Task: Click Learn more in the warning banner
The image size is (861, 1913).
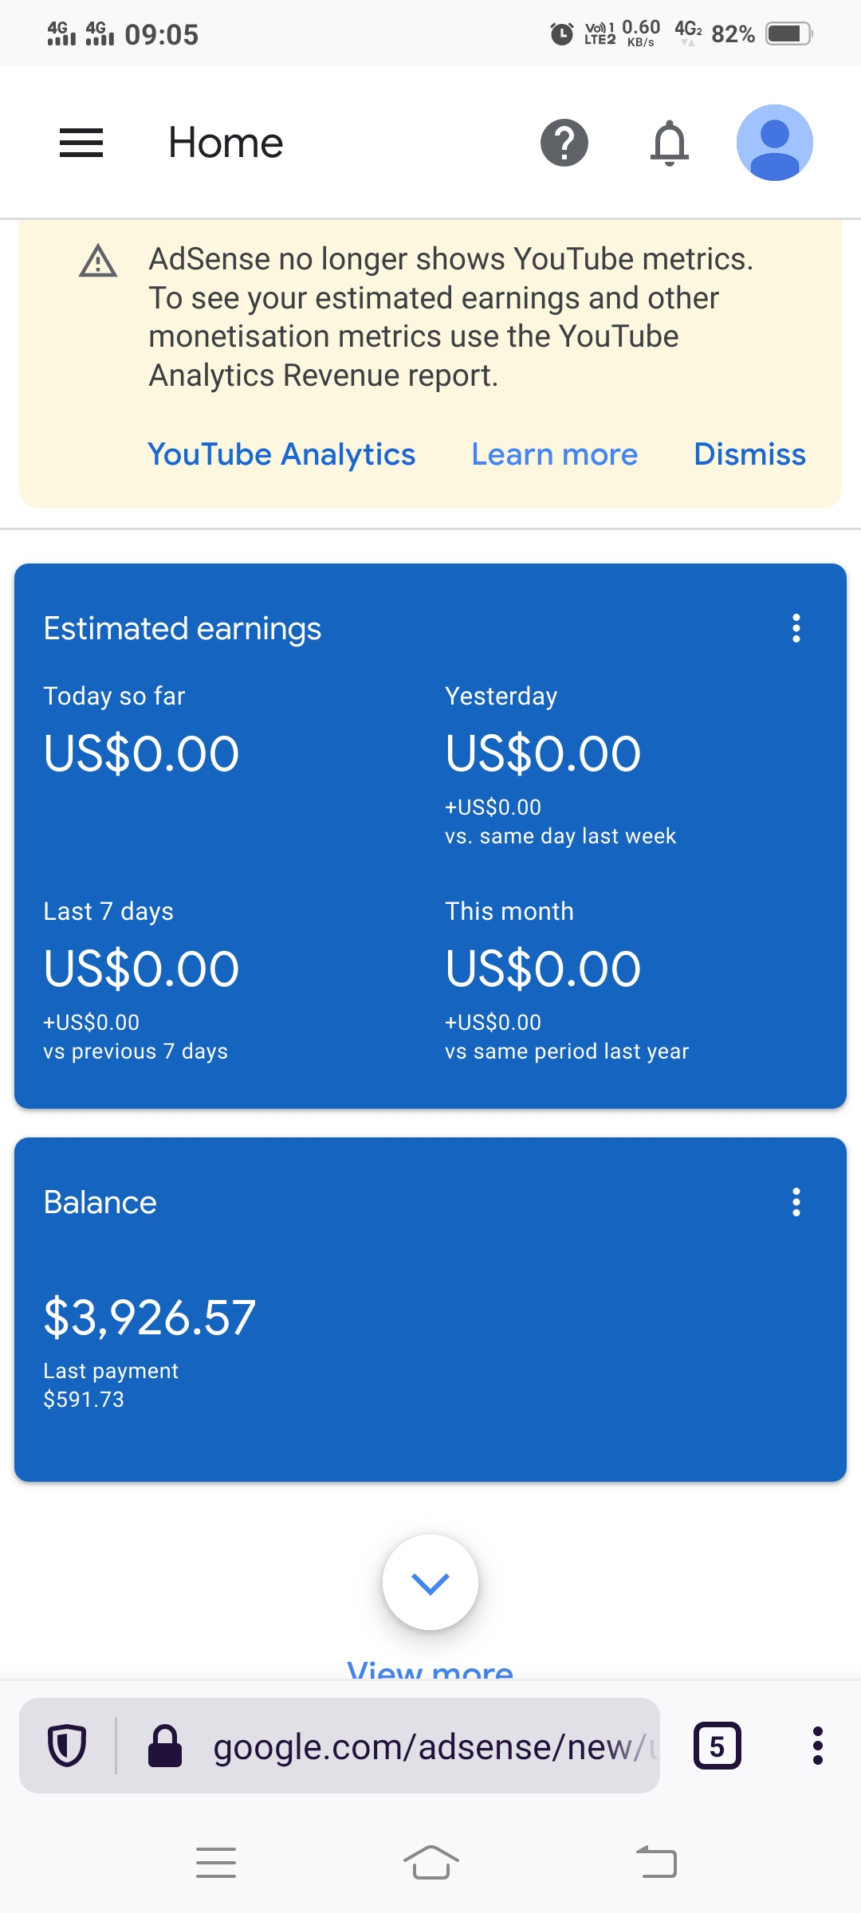Action: click(x=554, y=454)
